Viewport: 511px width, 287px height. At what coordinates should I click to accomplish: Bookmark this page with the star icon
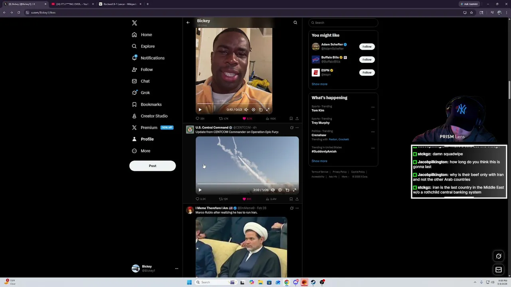pyautogui.click(x=471, y=12)
